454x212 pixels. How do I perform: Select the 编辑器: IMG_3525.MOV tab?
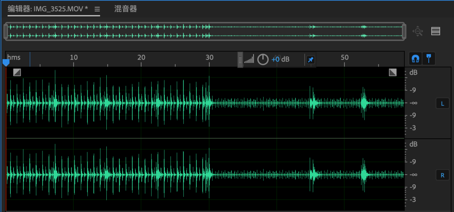coord(48,9)
